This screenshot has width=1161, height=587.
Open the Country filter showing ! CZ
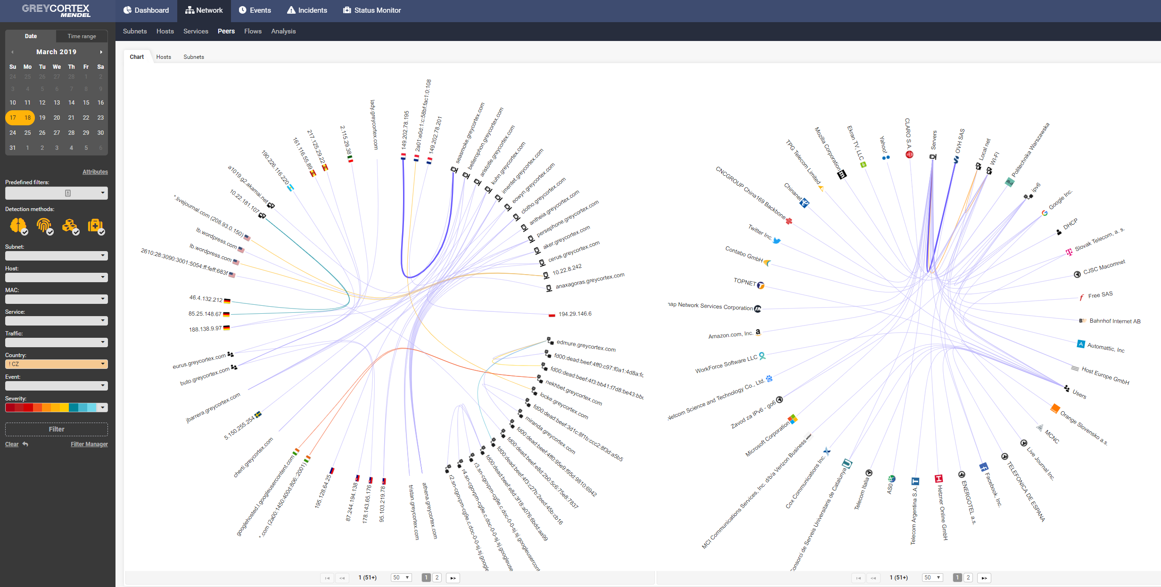click(57, 364)
